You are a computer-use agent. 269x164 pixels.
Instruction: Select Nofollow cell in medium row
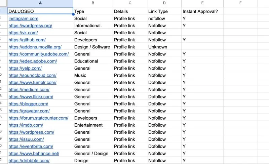(x=164, y=89)
